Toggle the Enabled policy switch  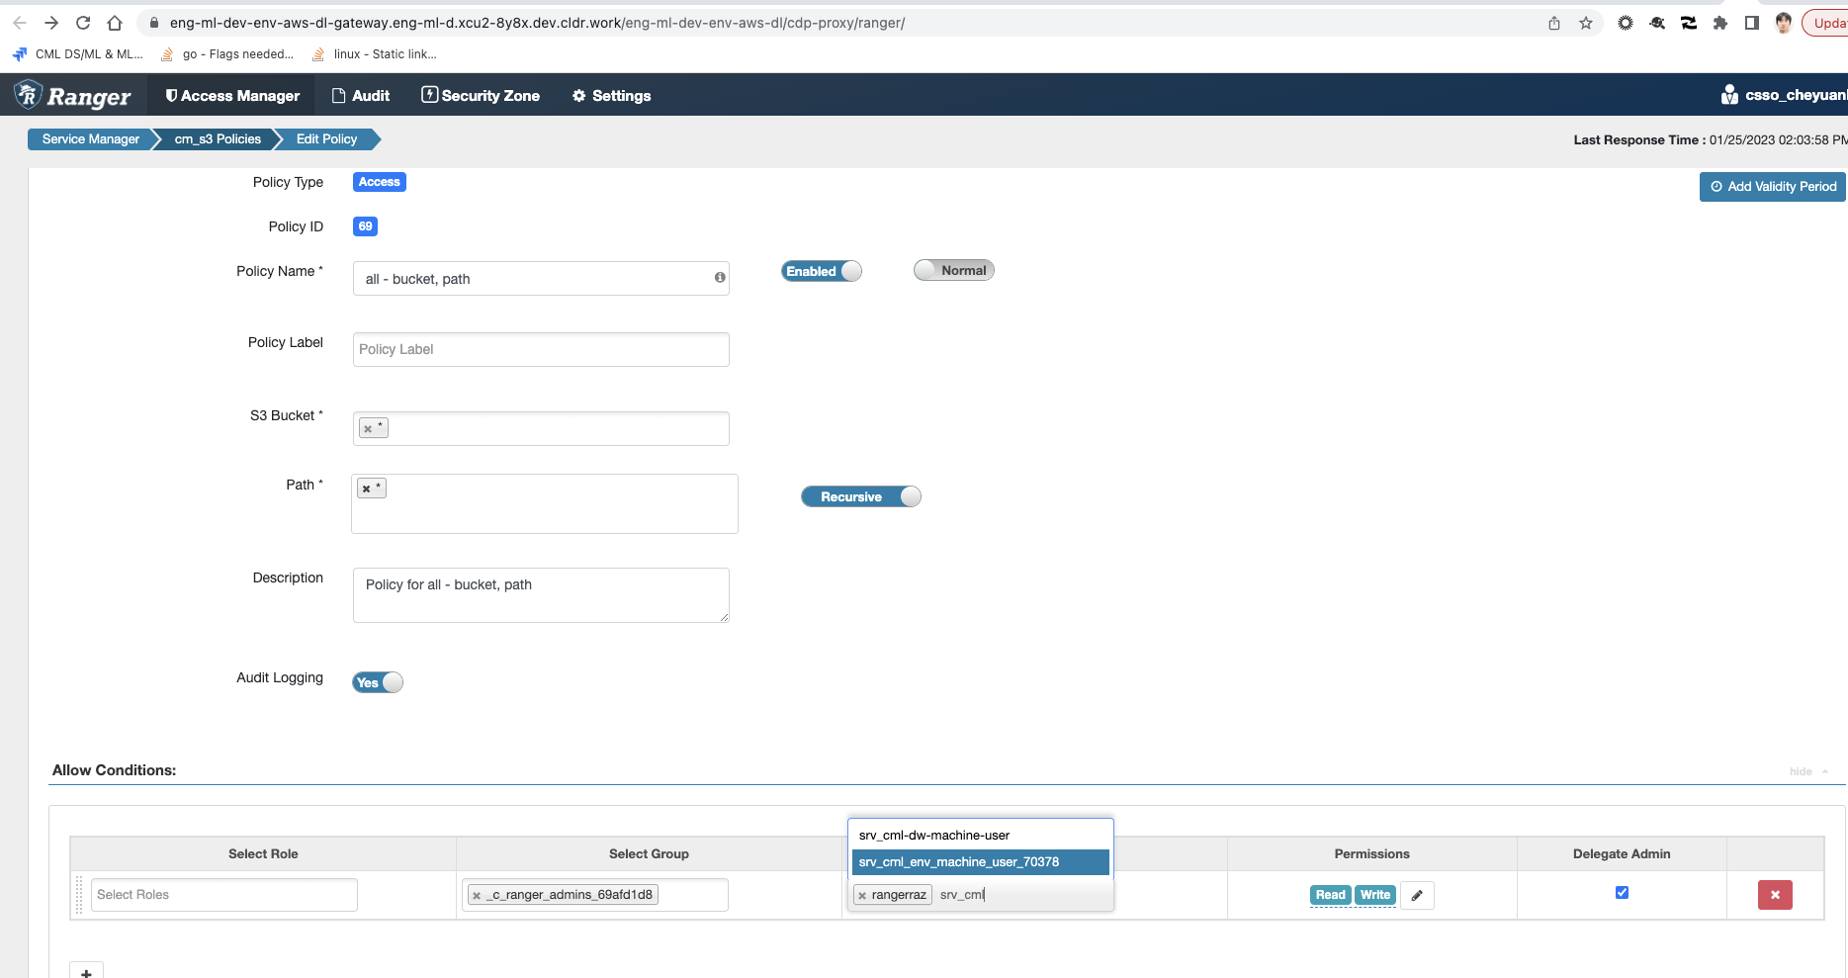pyautogui.click(x=821, y=271)
